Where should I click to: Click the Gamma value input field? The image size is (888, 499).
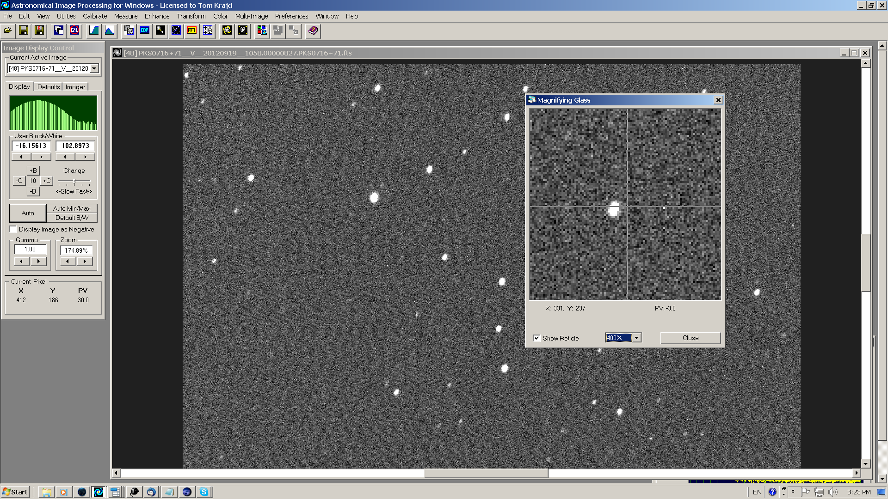tap(30, 249)
